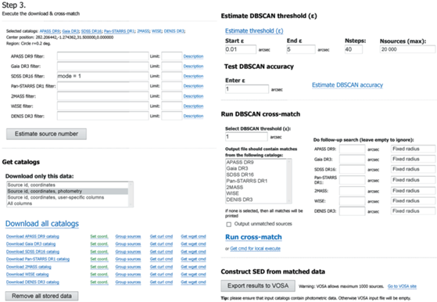Open the Nsources (max) dropdown
The width and height of the screenshot is (437, 302).
407,49
